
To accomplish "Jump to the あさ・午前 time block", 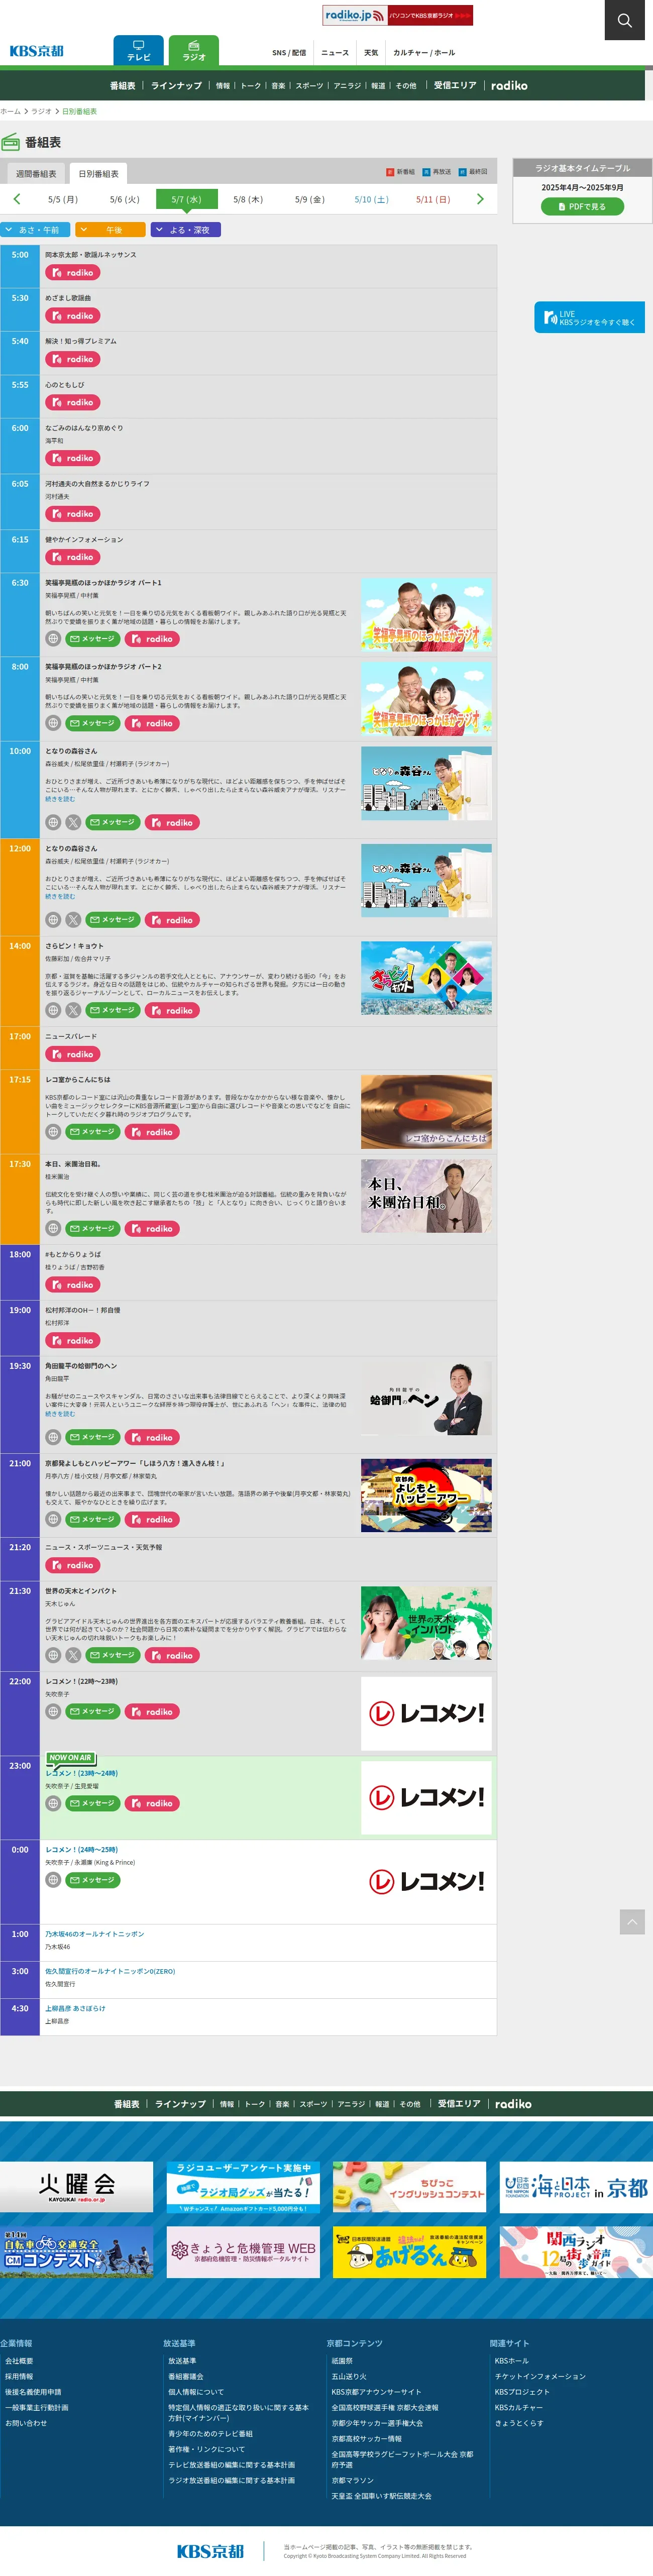I will [x=35, y=230].
